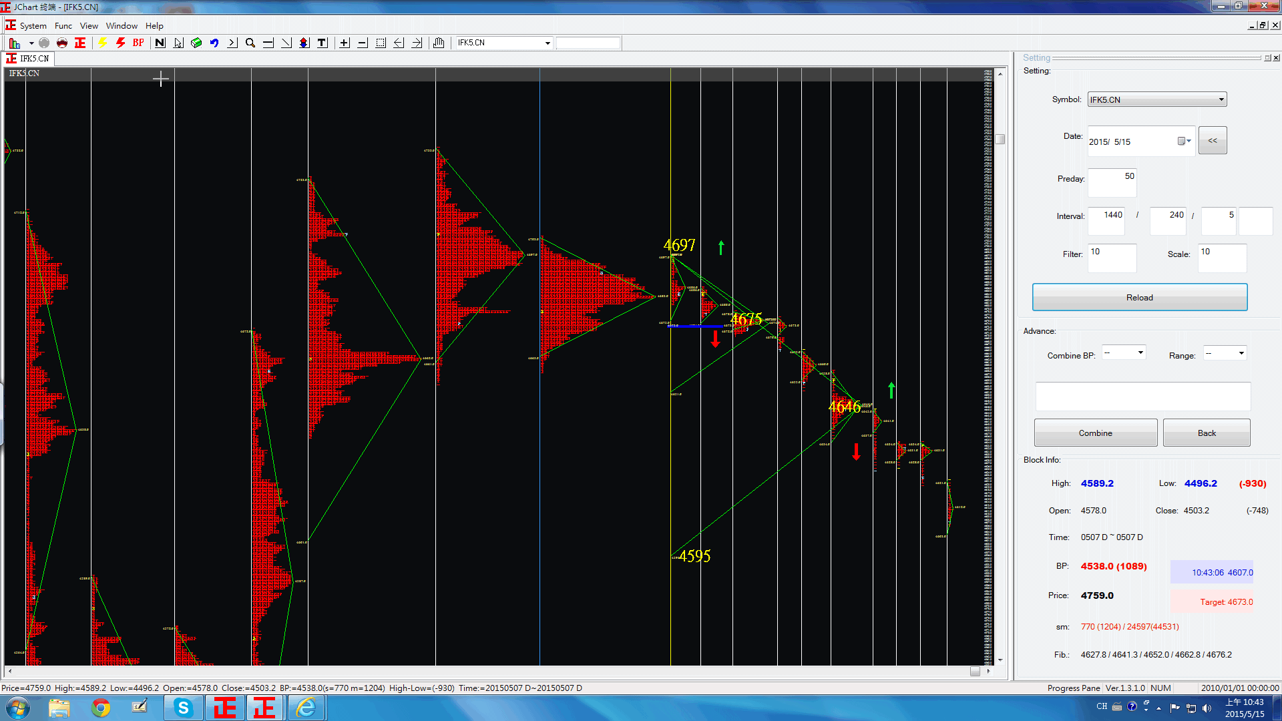This screenshot has width=1282, height=721.
Task: Click the minus zoom-out icon
Action: pos(363,43)
